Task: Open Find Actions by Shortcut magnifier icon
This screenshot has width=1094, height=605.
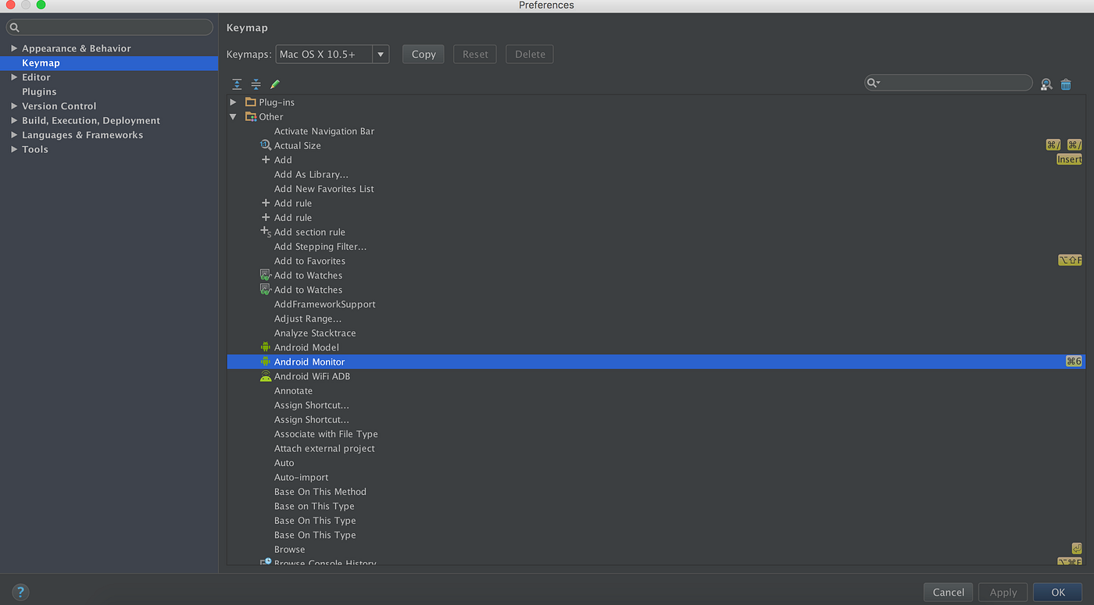Action: (x=1046, y=84)
